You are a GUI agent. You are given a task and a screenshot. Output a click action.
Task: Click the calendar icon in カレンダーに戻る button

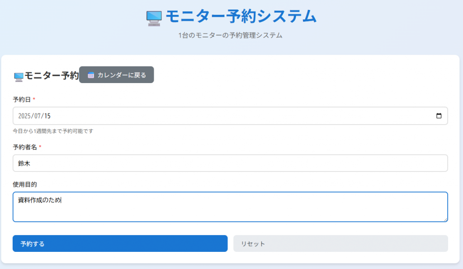pos(90,75)
